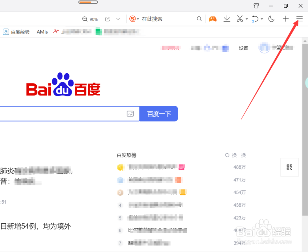Toggle night mode moon icon
The height and width of the screenshot is (252, 308).
click(271, 19)
